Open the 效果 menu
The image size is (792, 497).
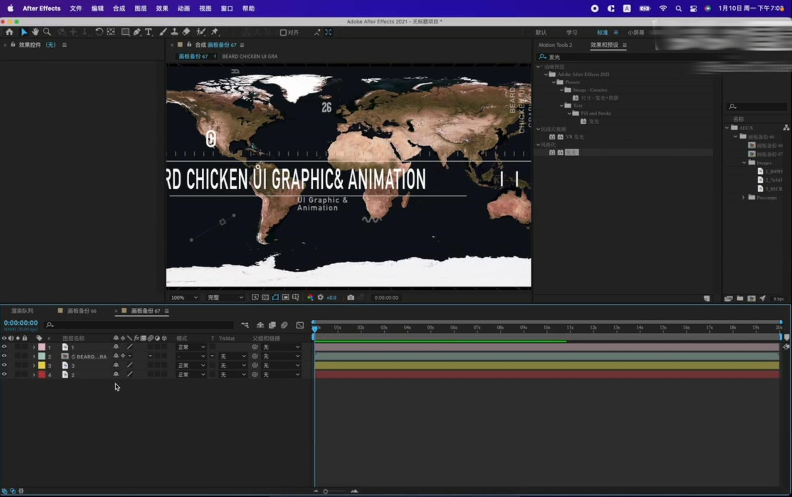(162, 9)
